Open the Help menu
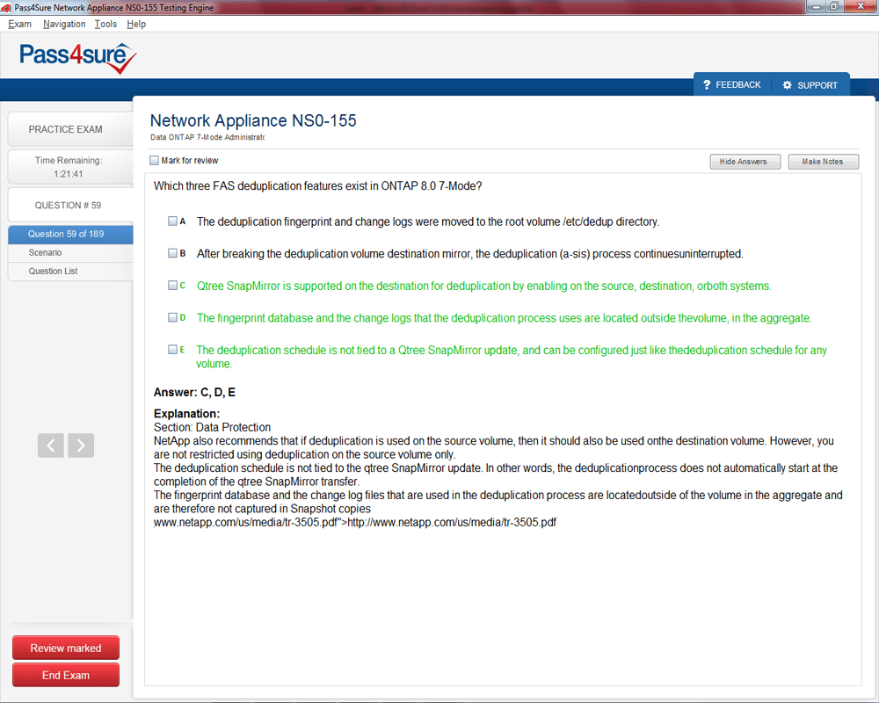The height and width of the screenshot is (703, 879). point(136,24)
